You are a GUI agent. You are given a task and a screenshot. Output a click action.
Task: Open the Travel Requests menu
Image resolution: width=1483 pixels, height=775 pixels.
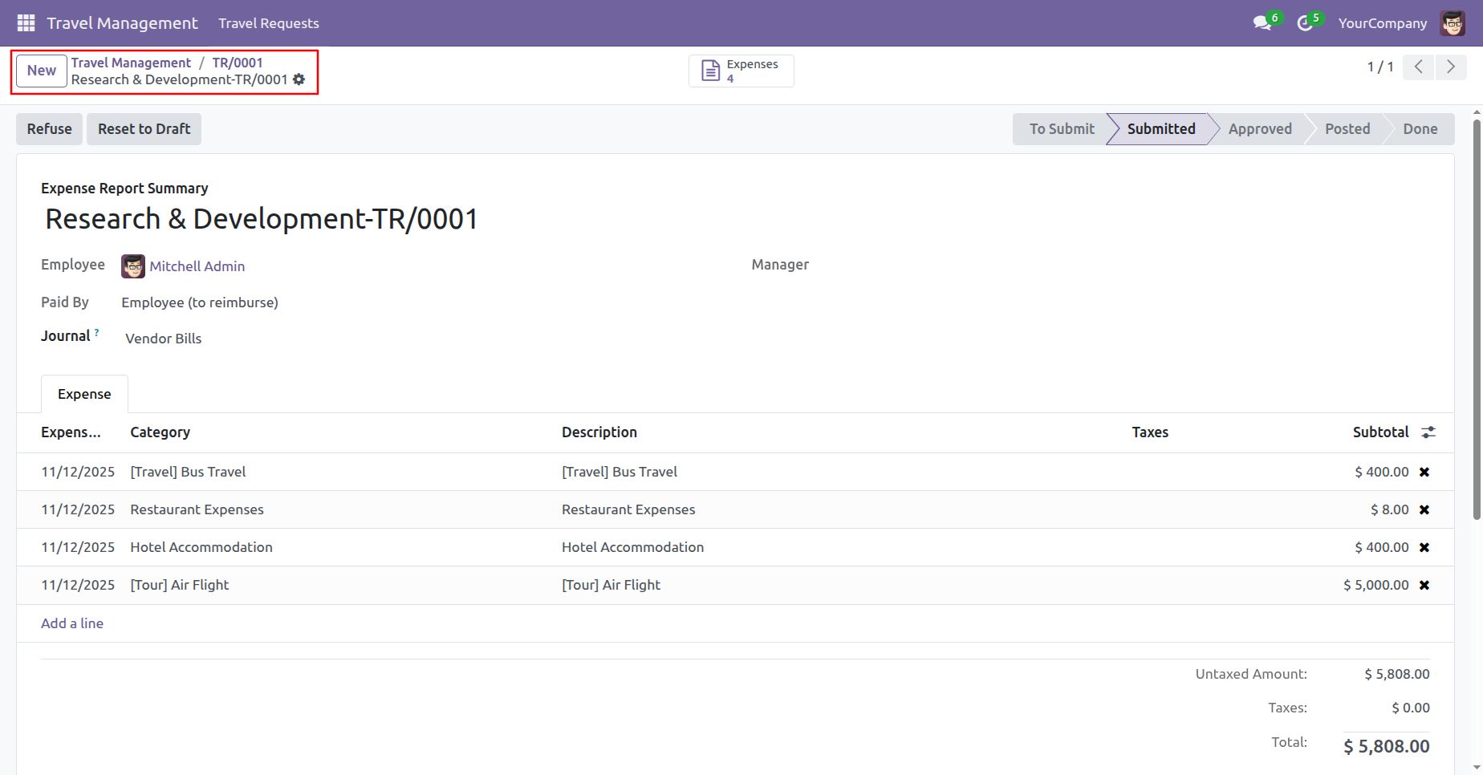pos(269,23)
